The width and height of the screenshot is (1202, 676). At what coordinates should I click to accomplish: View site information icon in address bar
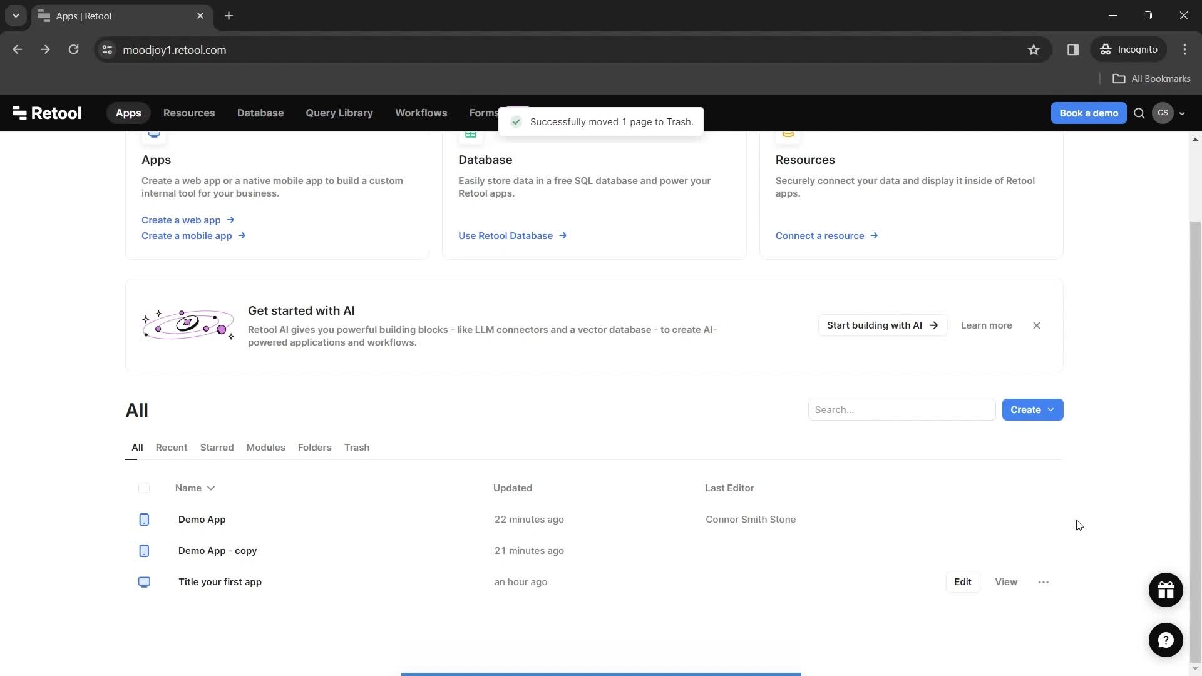107,50
